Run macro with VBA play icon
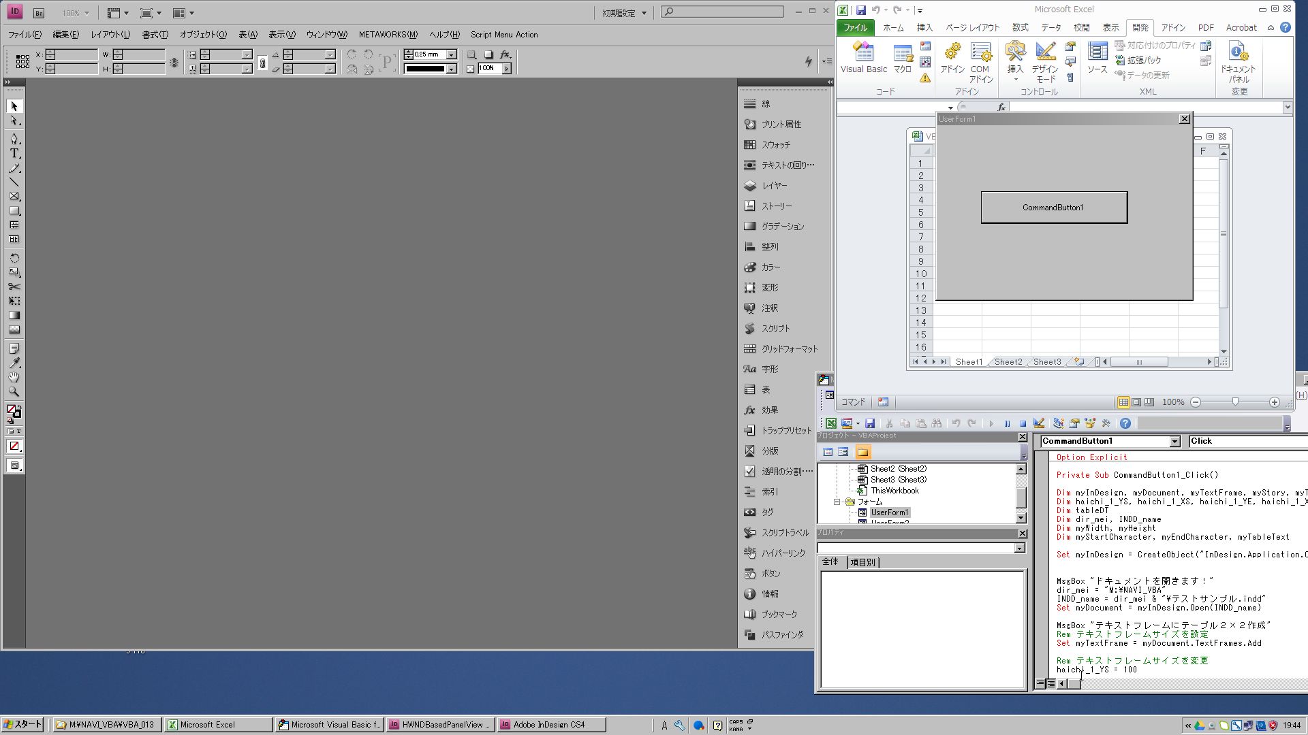Viewport: 1308px width, 735px height. click(991, 423)
